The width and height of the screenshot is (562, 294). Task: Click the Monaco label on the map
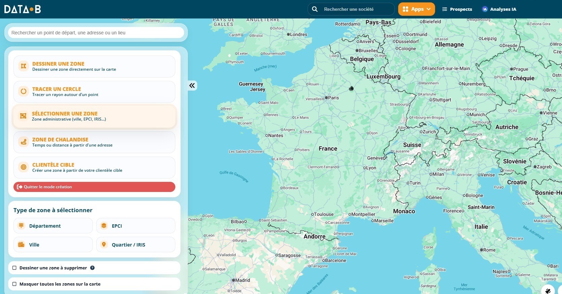(x=404, y=211)
